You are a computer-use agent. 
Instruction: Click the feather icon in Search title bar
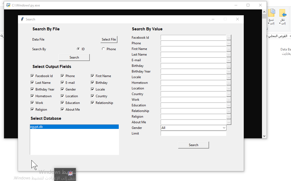click(x=22, y=19)
